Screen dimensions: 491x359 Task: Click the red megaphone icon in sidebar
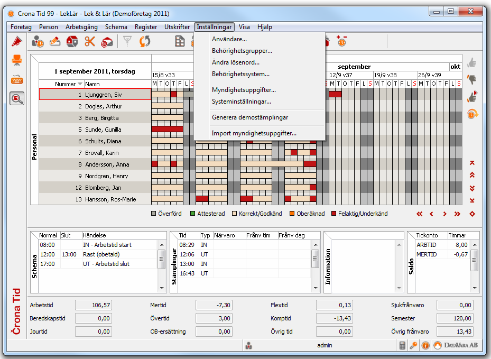(17, 41)
